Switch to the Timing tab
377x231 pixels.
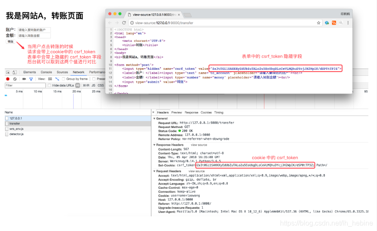pos(219,112)
